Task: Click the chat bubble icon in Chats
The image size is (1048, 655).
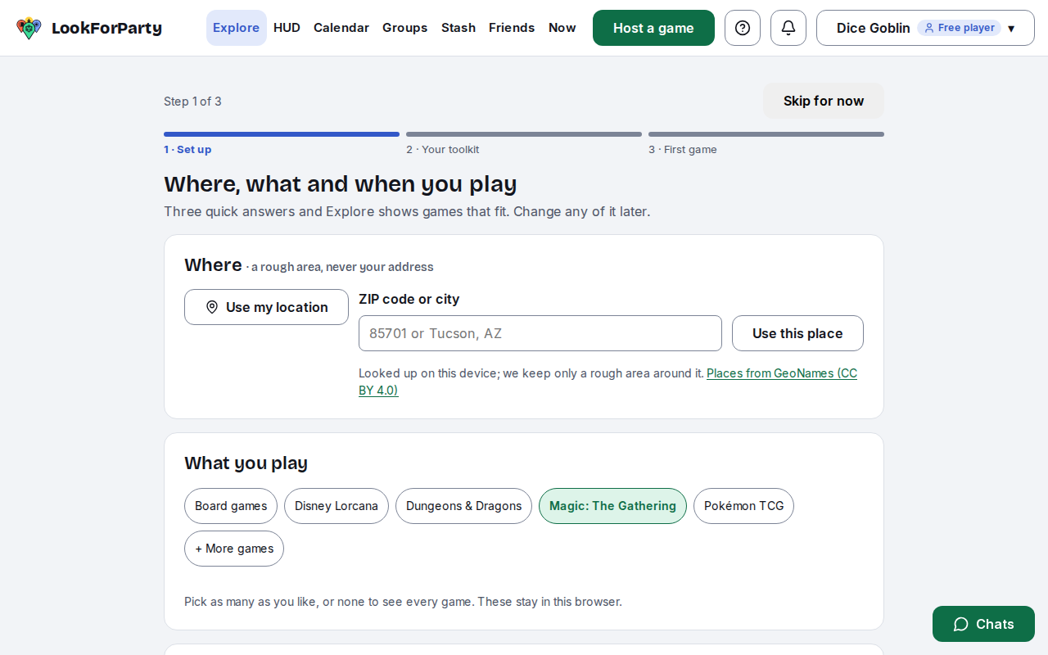Action: 961,624
